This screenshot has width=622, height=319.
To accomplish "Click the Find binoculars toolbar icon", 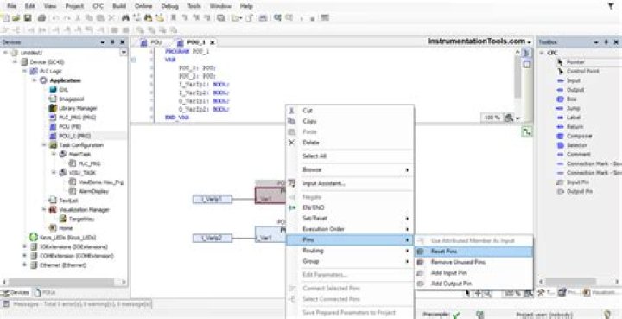I will click(x=126, y=18).
